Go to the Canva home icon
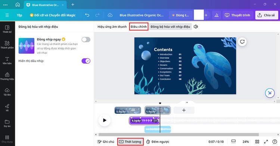 18,4
